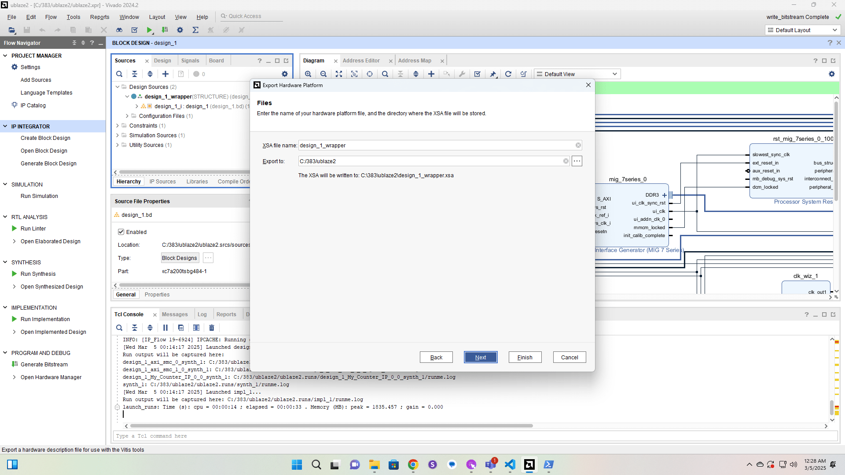Click the green Run toolbar arrow

pos(150,30)
